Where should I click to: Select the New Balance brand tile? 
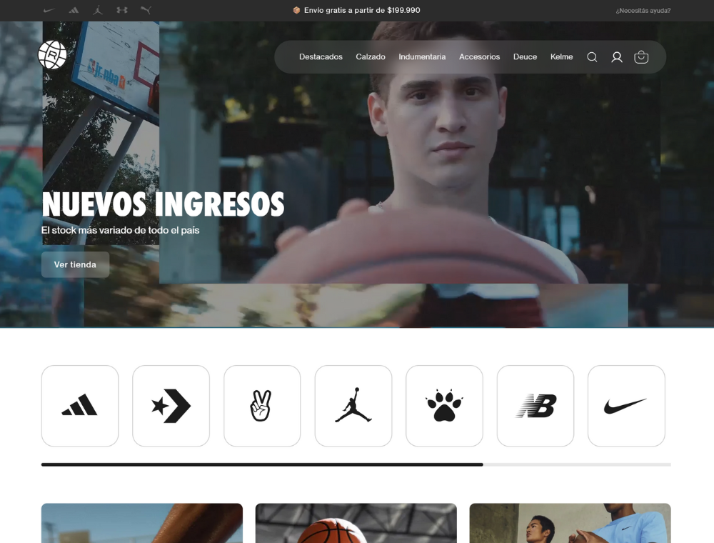[535, 406]
